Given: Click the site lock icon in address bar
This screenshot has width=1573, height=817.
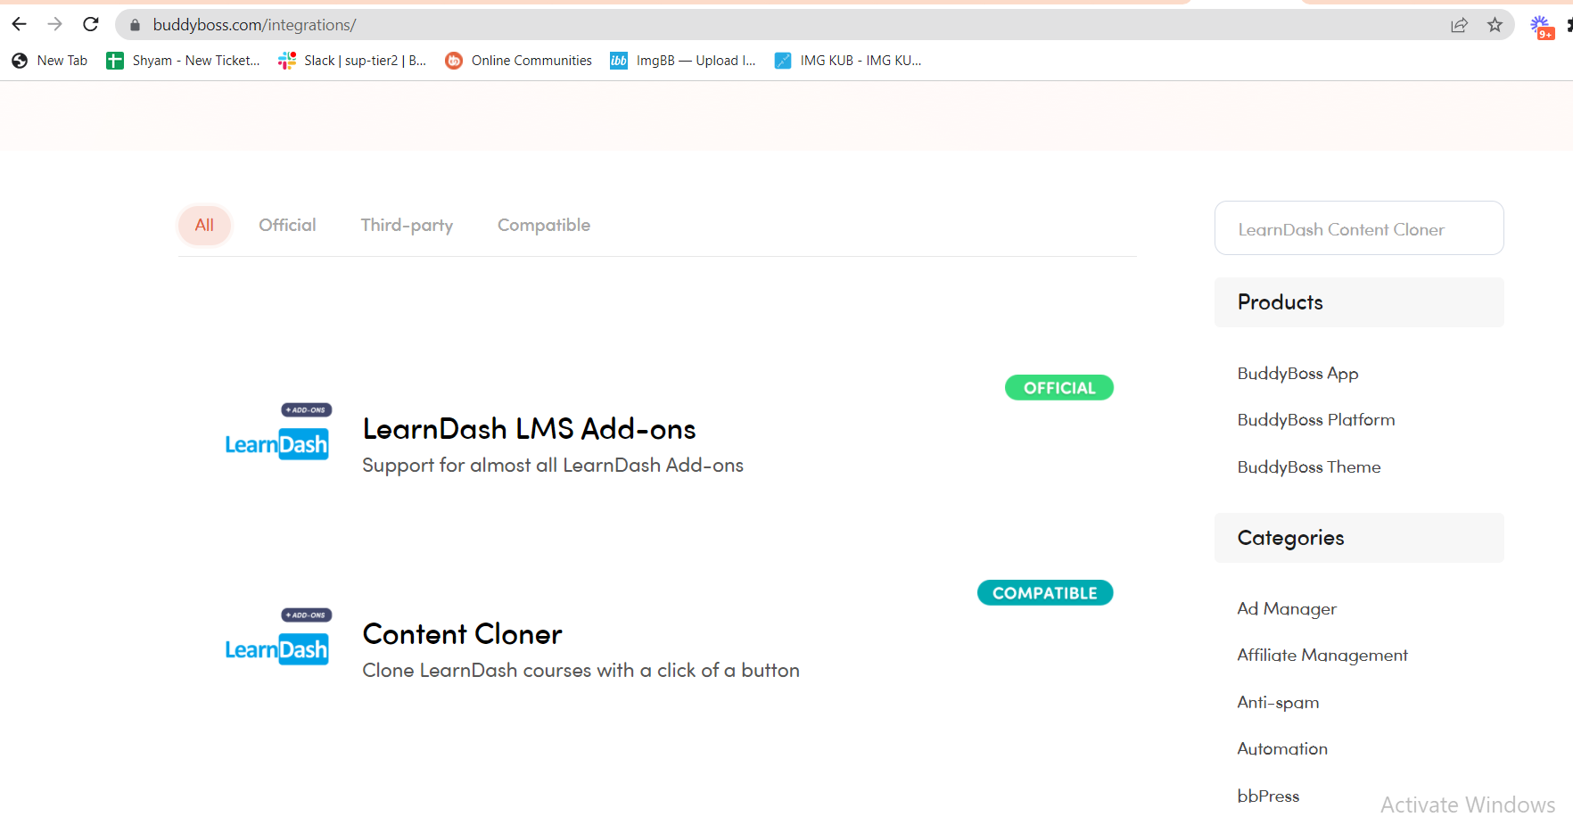Looking at the screenshot, I should 136,25.
